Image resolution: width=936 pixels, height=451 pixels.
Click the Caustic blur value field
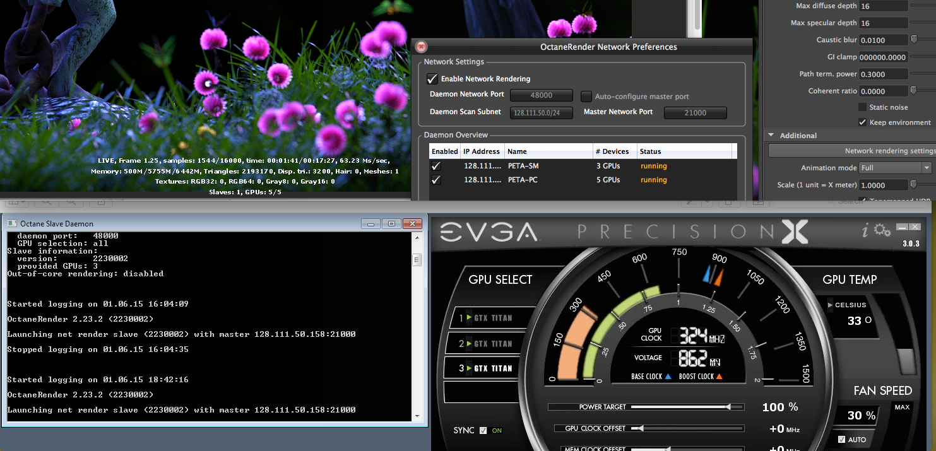[884, 40]
